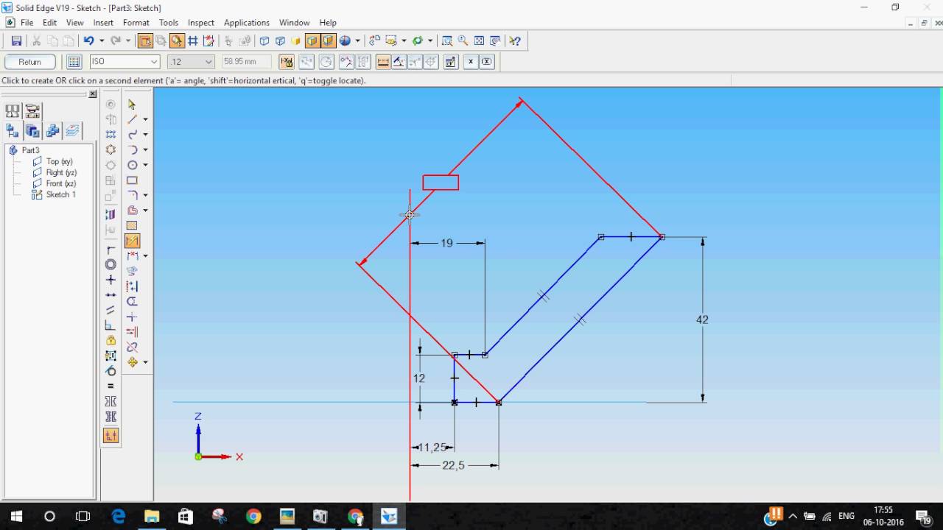Open the dimension style table icon
The width and height of the screenshot is (943, 530).
pyautogui.click(x=74, y=62)
